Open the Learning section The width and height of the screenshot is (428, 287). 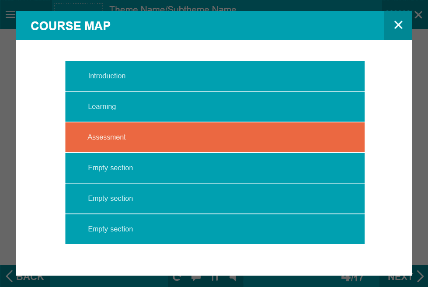point(215,107)
